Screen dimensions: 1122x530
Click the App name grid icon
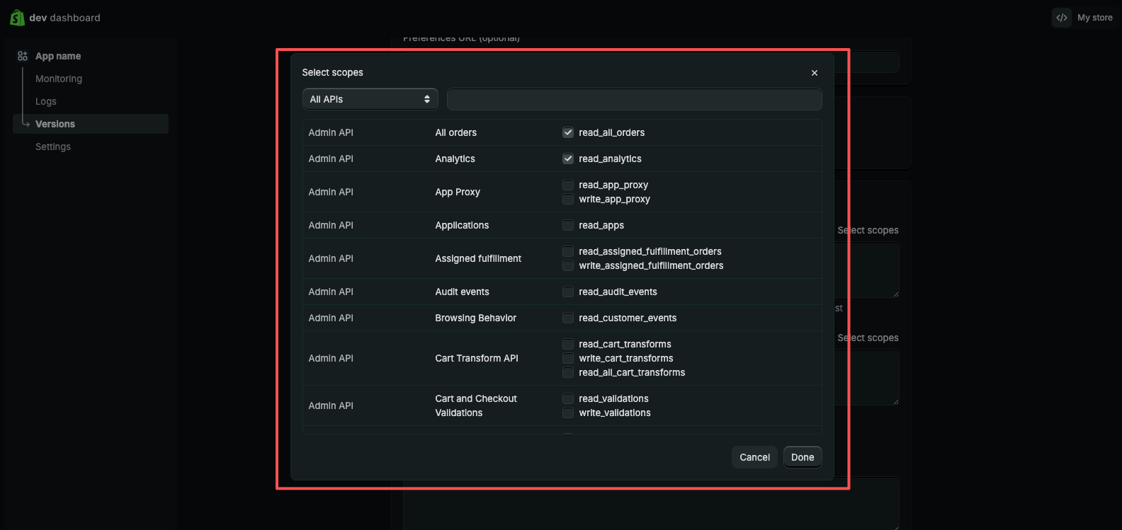23,56
